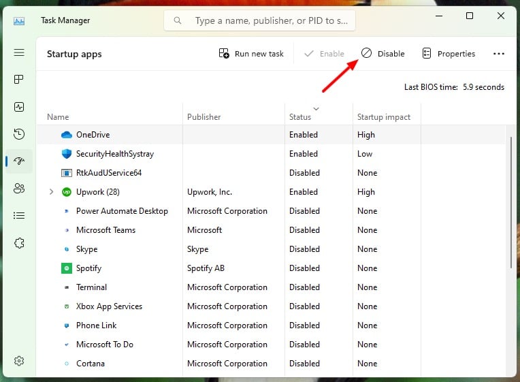Go to the Processes page icon
520x382 pixels.
click(x=19, y=79)
